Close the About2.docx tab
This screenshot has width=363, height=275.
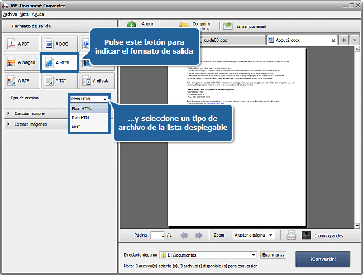click(333, 41)
